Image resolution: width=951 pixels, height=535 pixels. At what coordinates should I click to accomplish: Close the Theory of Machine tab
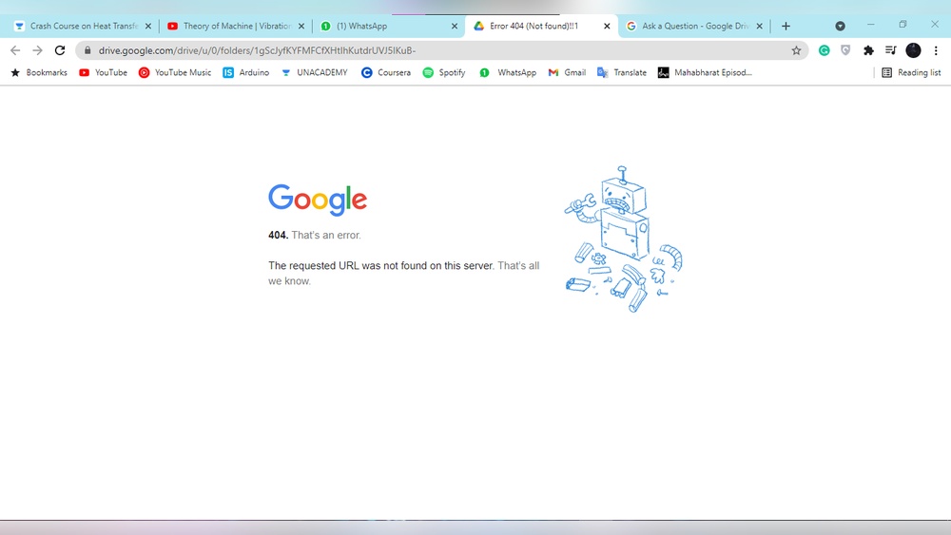point(301,26)
